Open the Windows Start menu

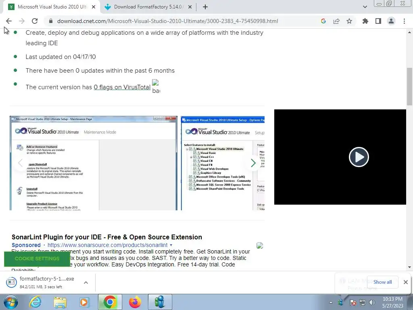(x=11, y=302)
